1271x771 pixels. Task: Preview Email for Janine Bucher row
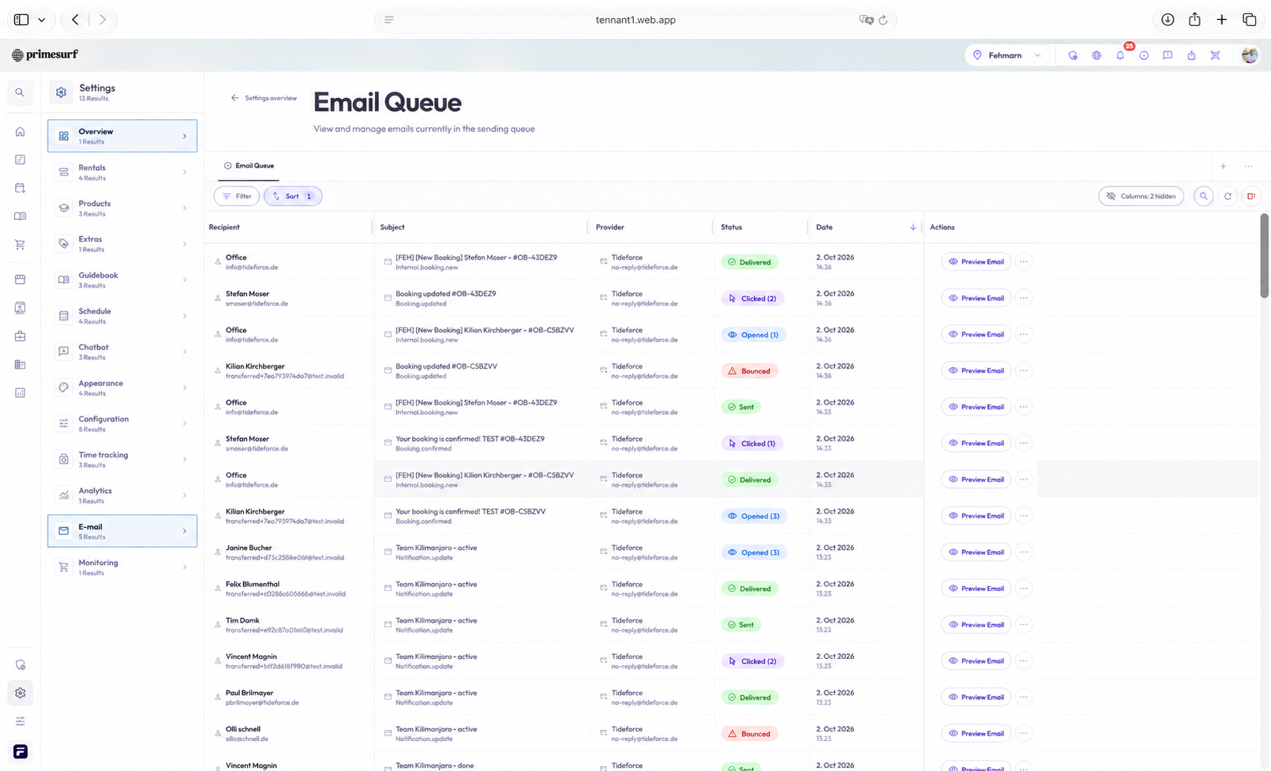976,552
